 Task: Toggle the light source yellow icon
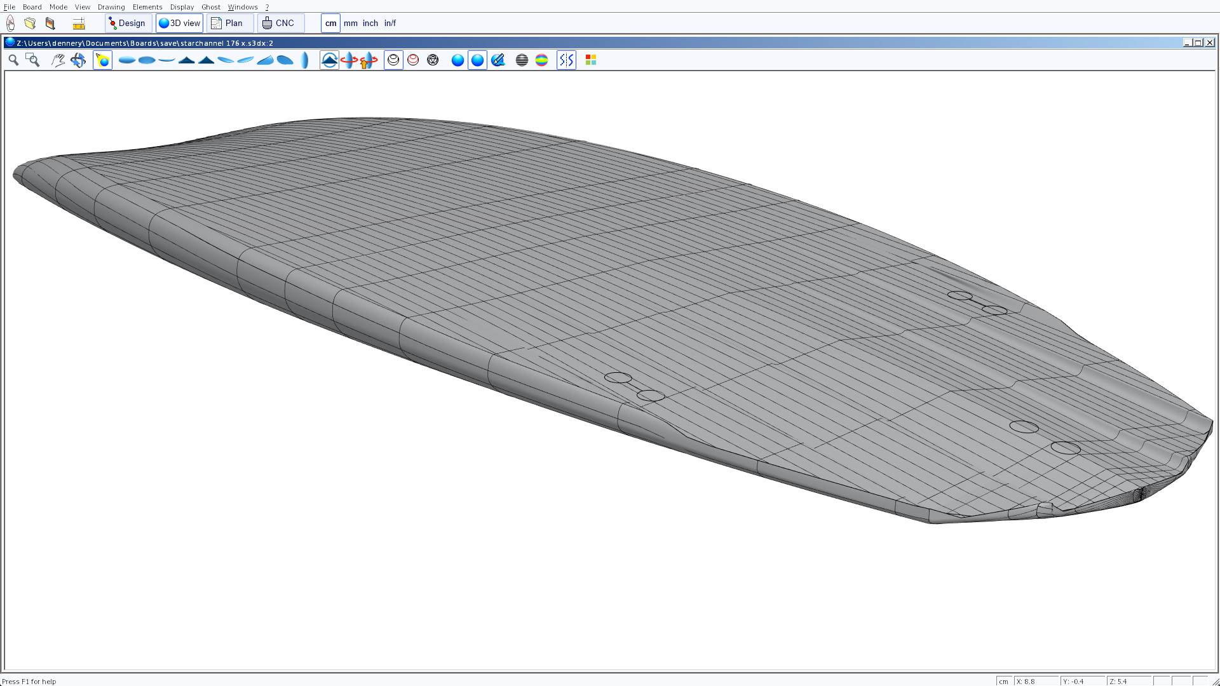tap(102, 60)
